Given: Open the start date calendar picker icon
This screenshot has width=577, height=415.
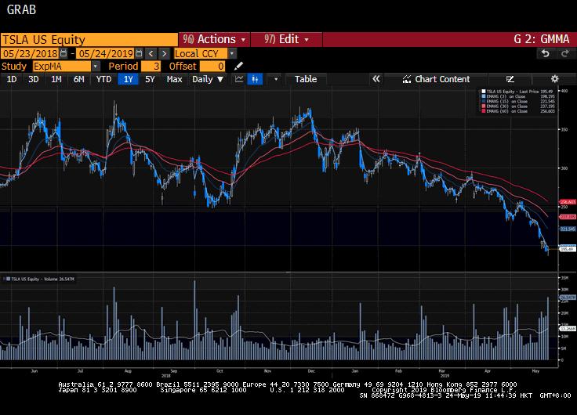Looking at the screenshot, I should [x=64, y=53].
